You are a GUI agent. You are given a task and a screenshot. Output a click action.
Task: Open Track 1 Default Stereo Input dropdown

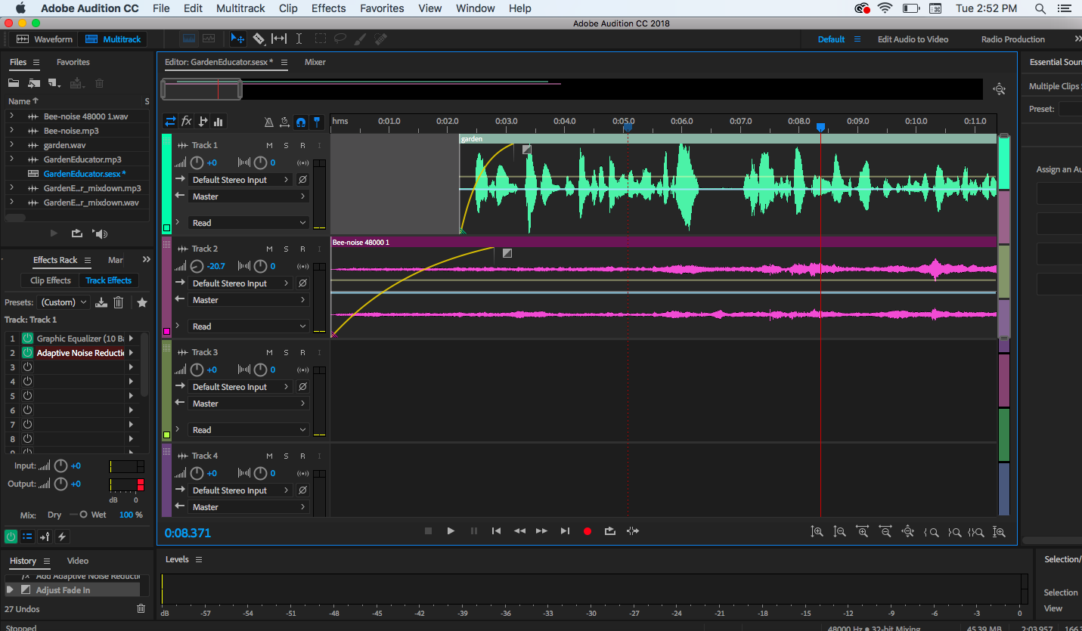tap(240, 180)
